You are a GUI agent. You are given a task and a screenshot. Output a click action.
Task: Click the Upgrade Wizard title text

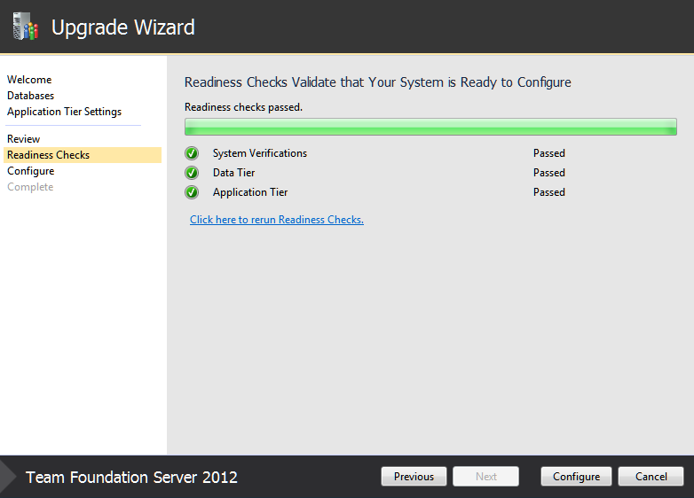click(123, 27)
